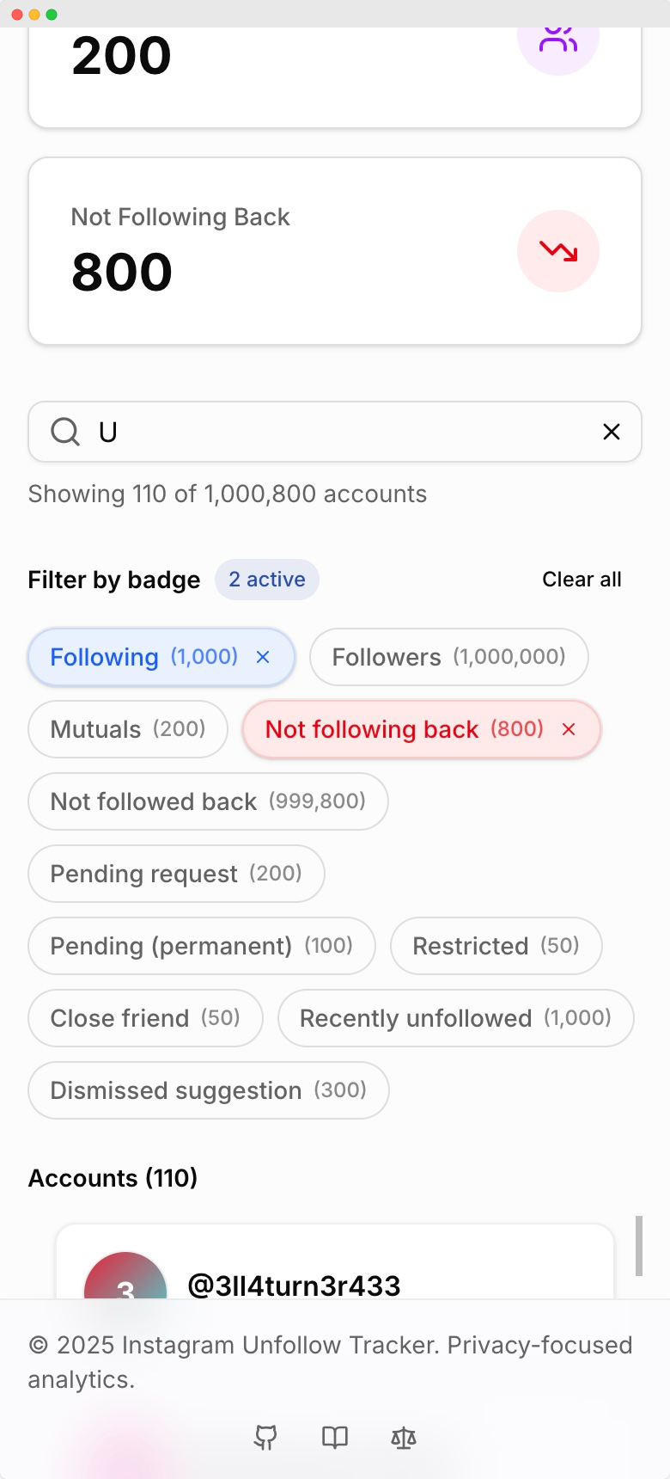Toggle the Not followed back filter
This screenshot has height=1479, width=670.
click(208, 801)
